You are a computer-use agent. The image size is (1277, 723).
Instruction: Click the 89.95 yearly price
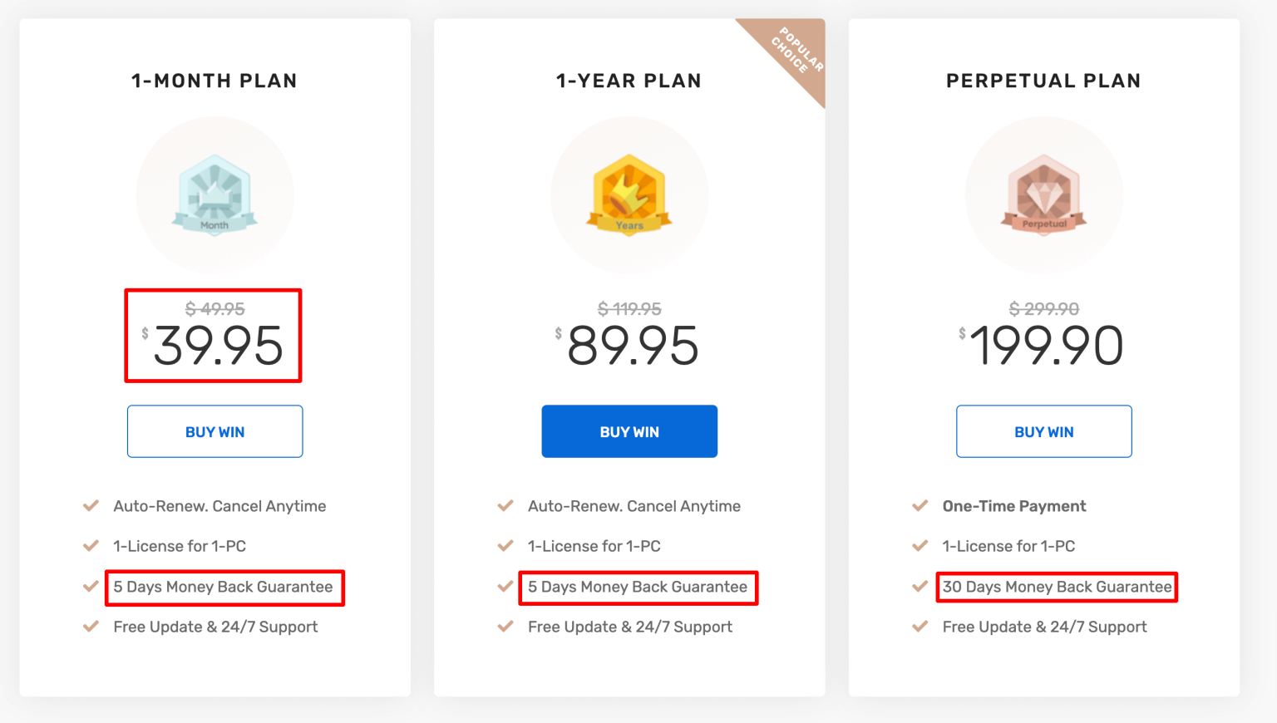[x=632, y=346]
